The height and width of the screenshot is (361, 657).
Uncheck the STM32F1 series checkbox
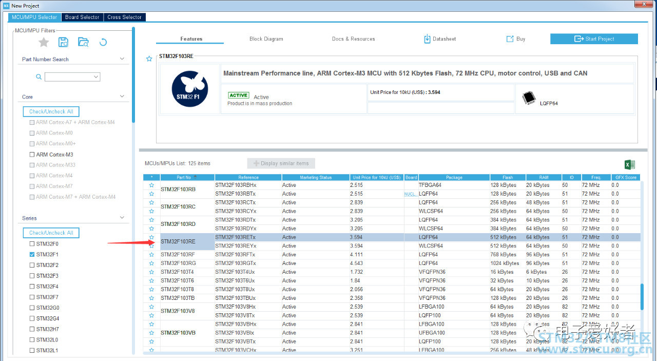click(x=32, y=255)
